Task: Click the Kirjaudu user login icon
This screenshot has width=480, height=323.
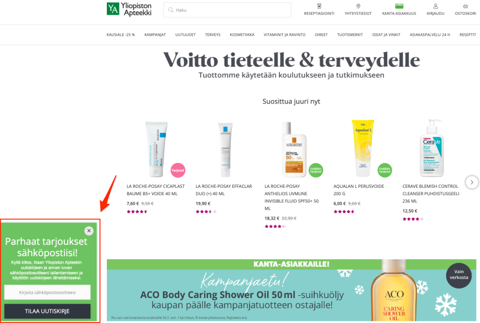Action: point(435,6)
